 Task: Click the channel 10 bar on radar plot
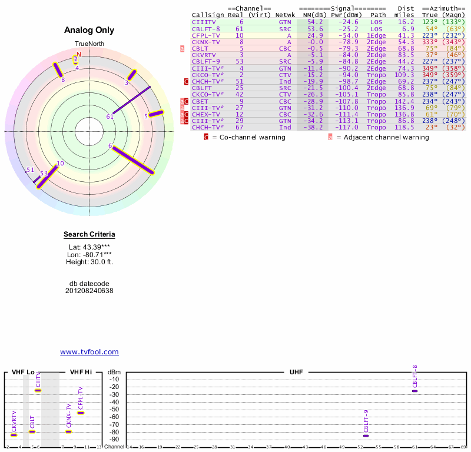click(x=47, y=177)
